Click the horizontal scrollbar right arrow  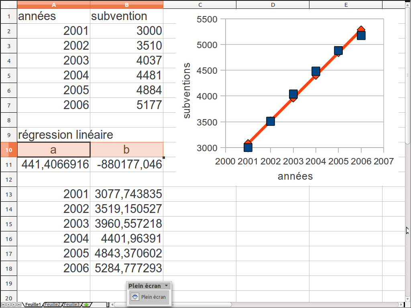(x=402, y=305)
